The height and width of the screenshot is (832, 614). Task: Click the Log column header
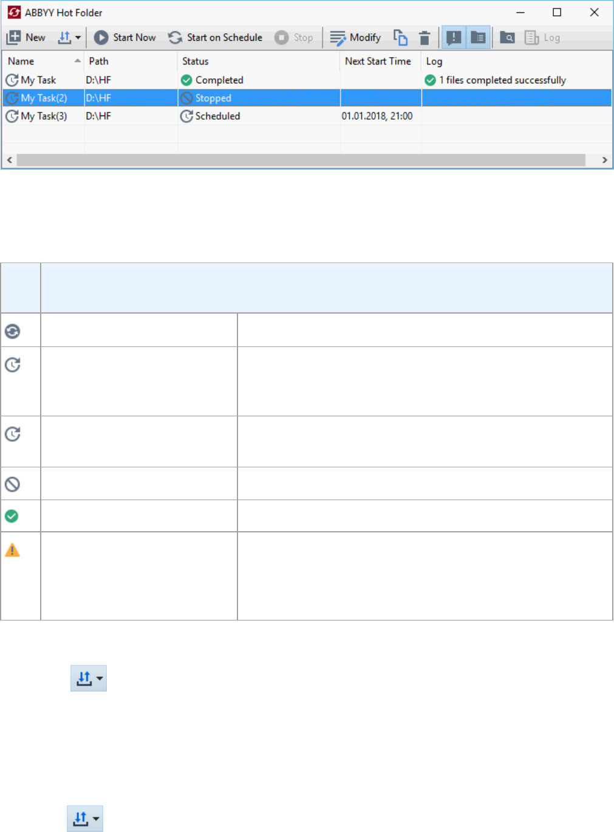pyautogui.click(x=434, y=61)
